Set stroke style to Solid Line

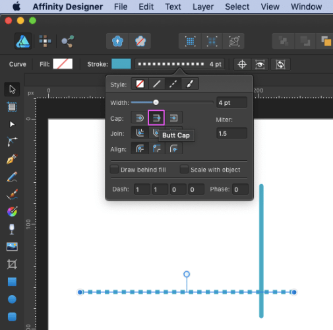[x=157, y=84]
